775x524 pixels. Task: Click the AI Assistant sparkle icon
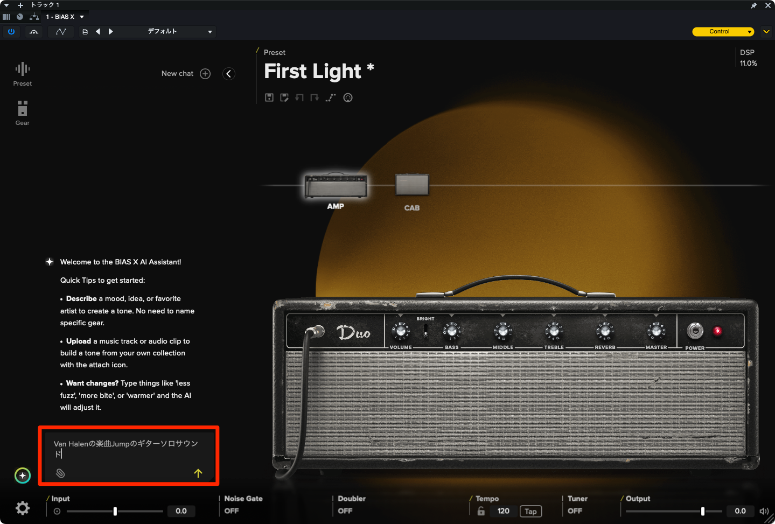pyautogui.click(x=22, y=476)
